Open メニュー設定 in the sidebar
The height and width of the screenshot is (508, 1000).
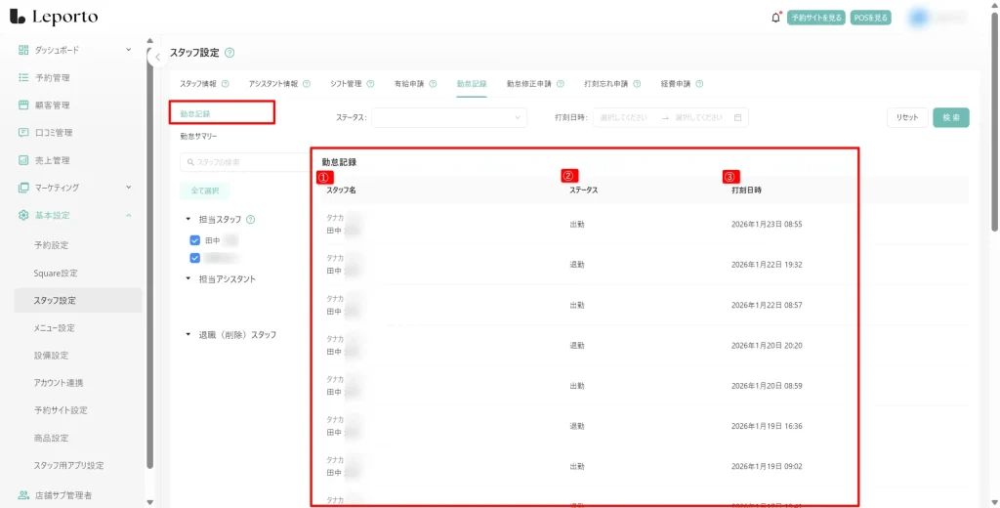click(55, 328)
